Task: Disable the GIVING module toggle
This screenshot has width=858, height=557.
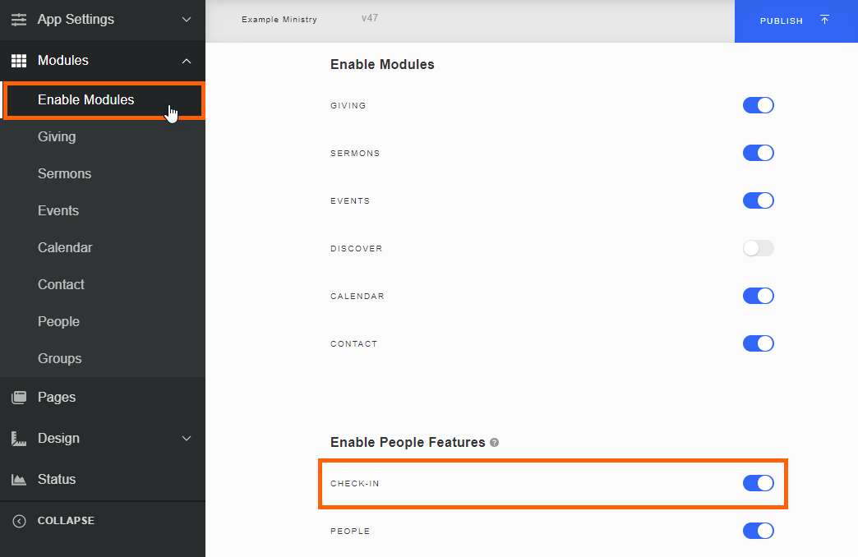Action: tap(758, 105)
